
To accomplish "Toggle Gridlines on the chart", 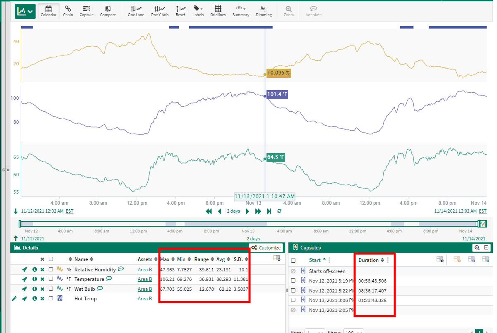I will click(x=218, y=11).
